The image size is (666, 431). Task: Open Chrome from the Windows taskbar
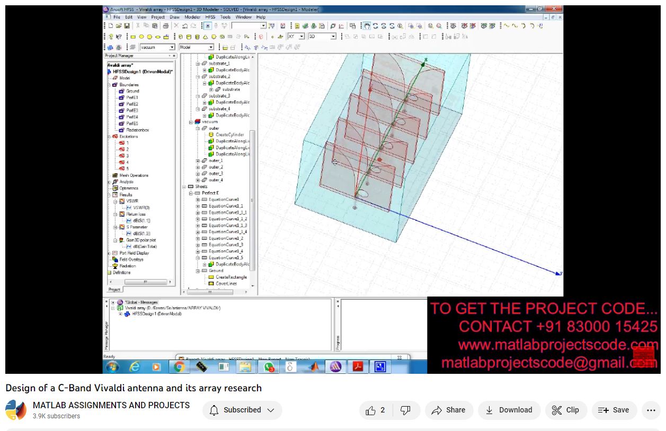179,366
